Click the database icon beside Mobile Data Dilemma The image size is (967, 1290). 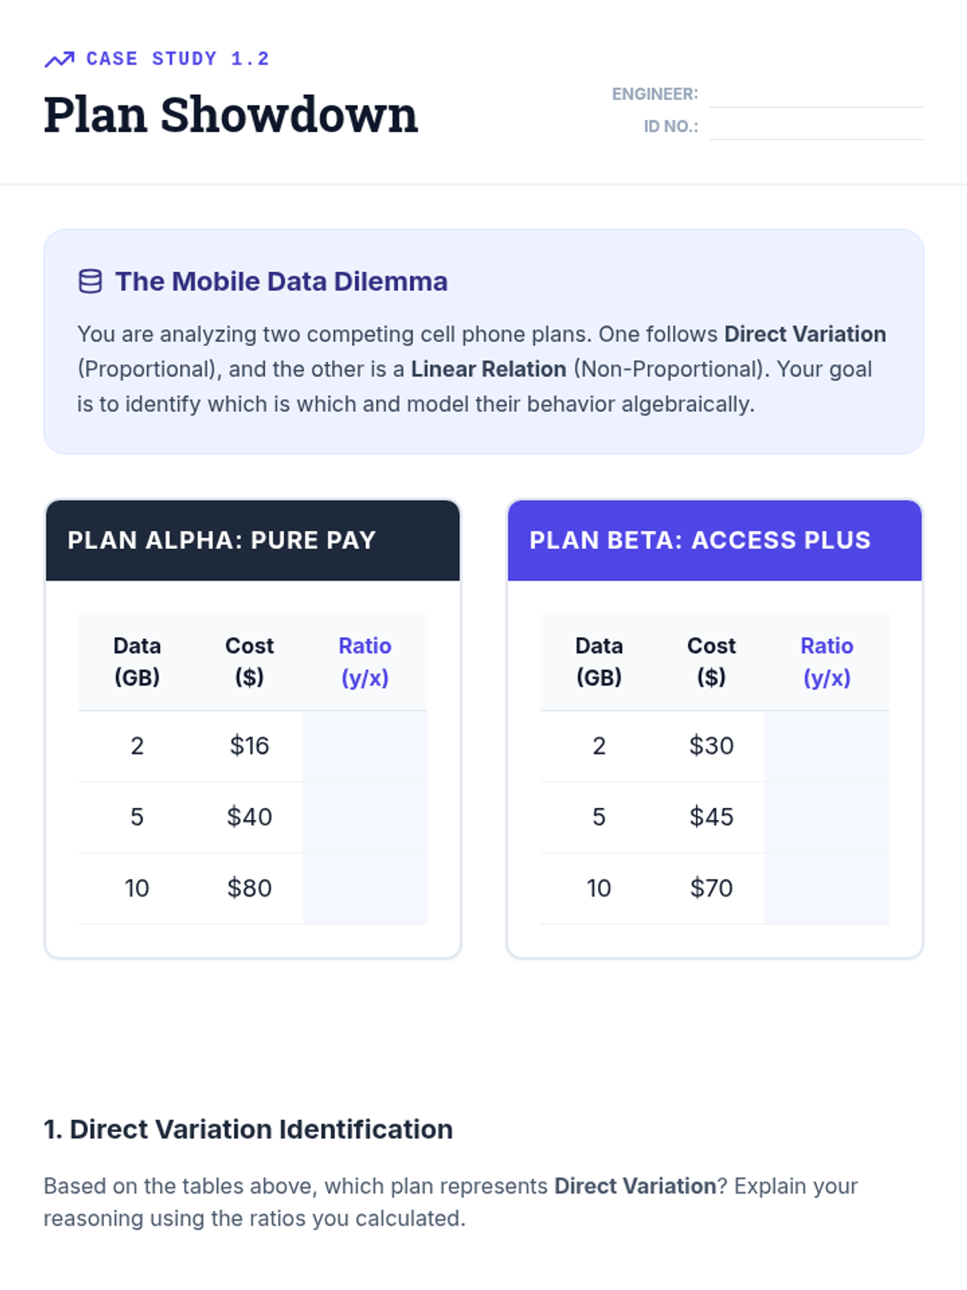pos(90,281)
